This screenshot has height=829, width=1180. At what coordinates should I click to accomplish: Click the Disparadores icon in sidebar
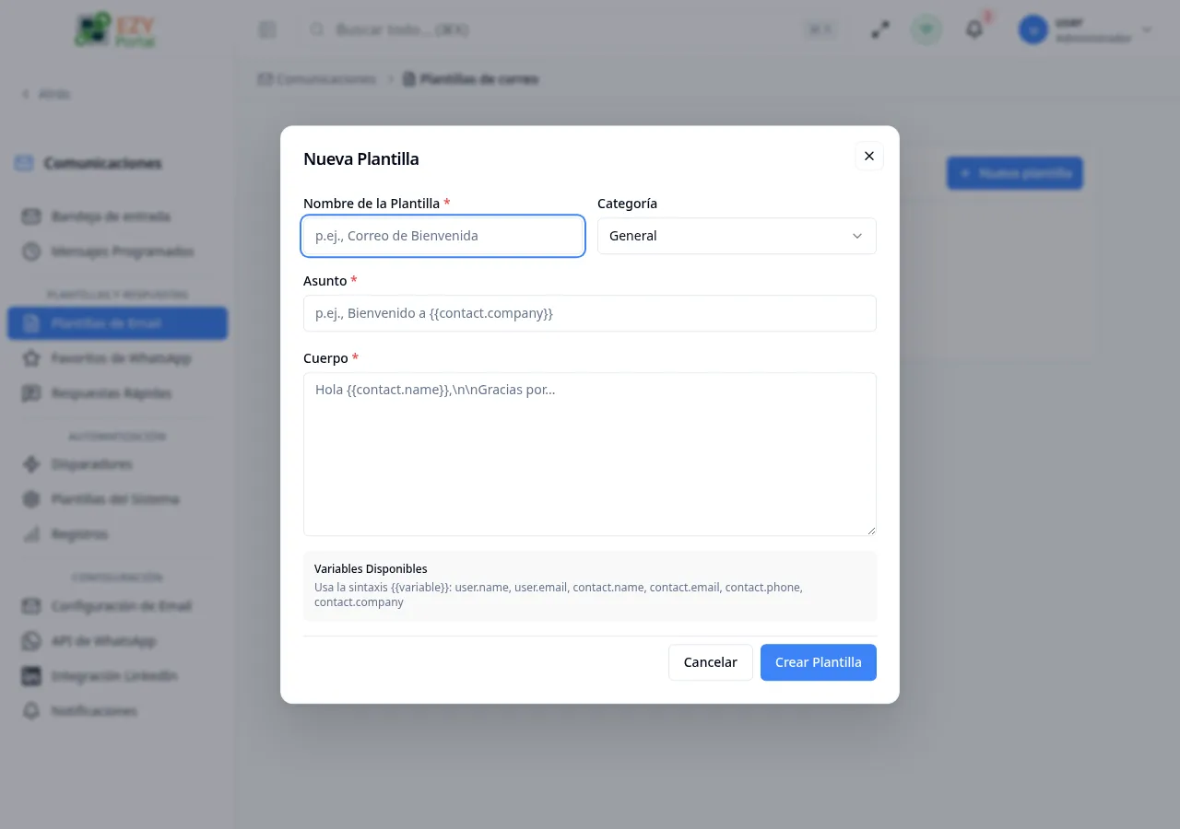31,464
